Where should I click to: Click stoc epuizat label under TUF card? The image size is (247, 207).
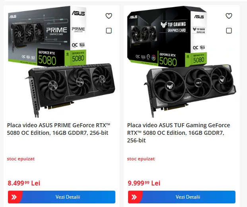click(141, 159)
